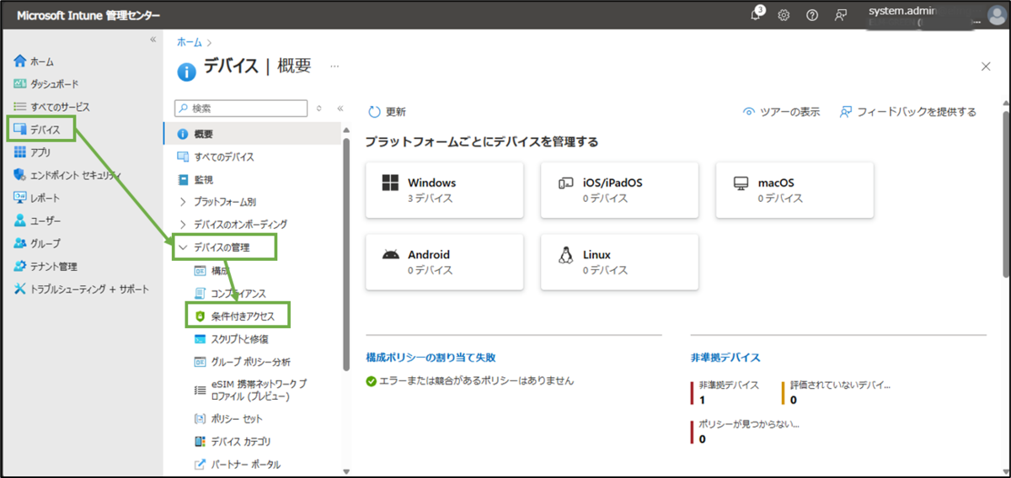1011x478 pixels.
Task: Open the help question mark icon
Action: 812,15
